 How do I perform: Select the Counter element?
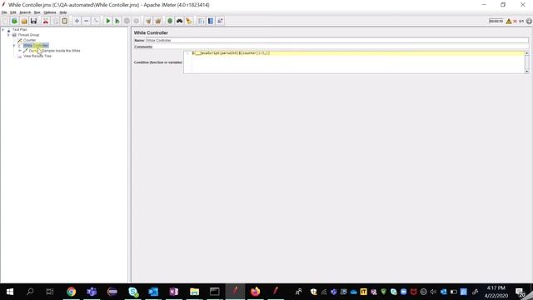(x=29, y=40)
